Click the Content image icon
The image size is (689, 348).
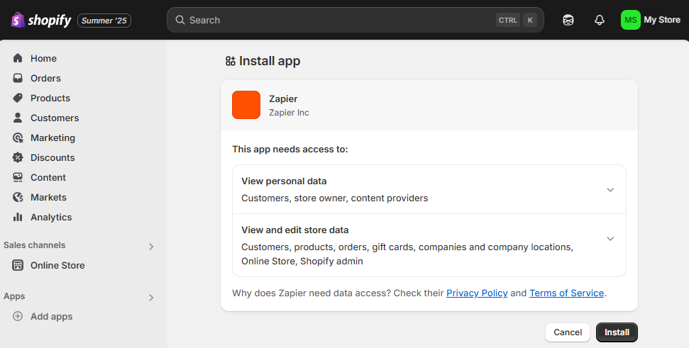click(18, 177)
